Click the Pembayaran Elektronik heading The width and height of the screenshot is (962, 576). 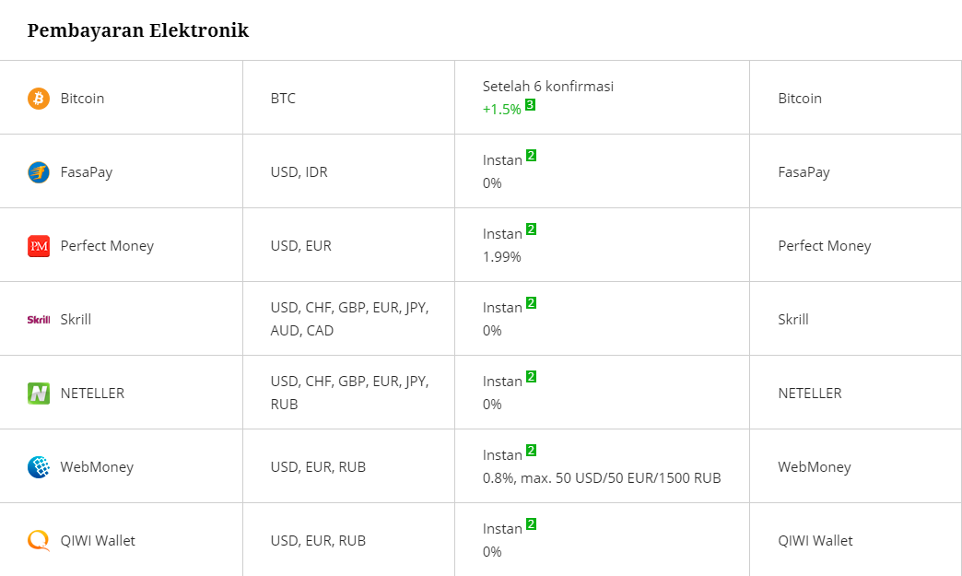click(138, 30)
